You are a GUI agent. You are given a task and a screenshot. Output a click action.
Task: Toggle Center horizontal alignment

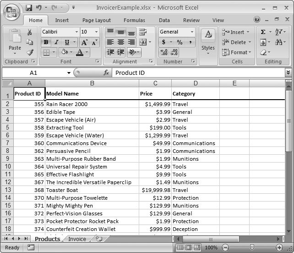click(x=121, y=42)
